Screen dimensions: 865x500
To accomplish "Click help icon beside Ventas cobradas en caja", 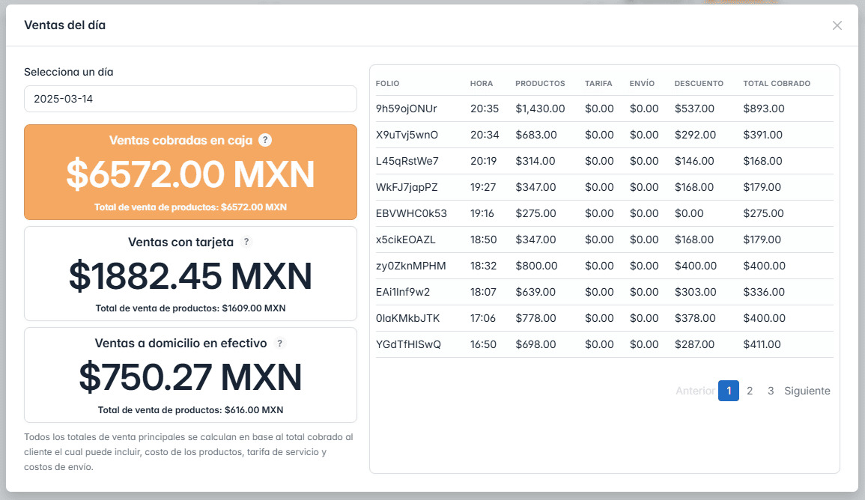I will click(x=264, y=140).
